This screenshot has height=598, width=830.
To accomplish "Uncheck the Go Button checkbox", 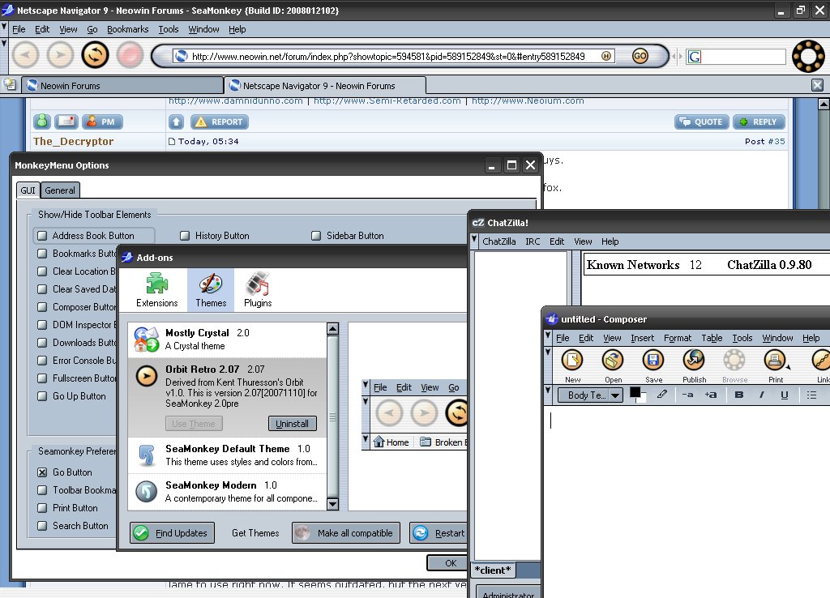I will (x=42, y=472).
